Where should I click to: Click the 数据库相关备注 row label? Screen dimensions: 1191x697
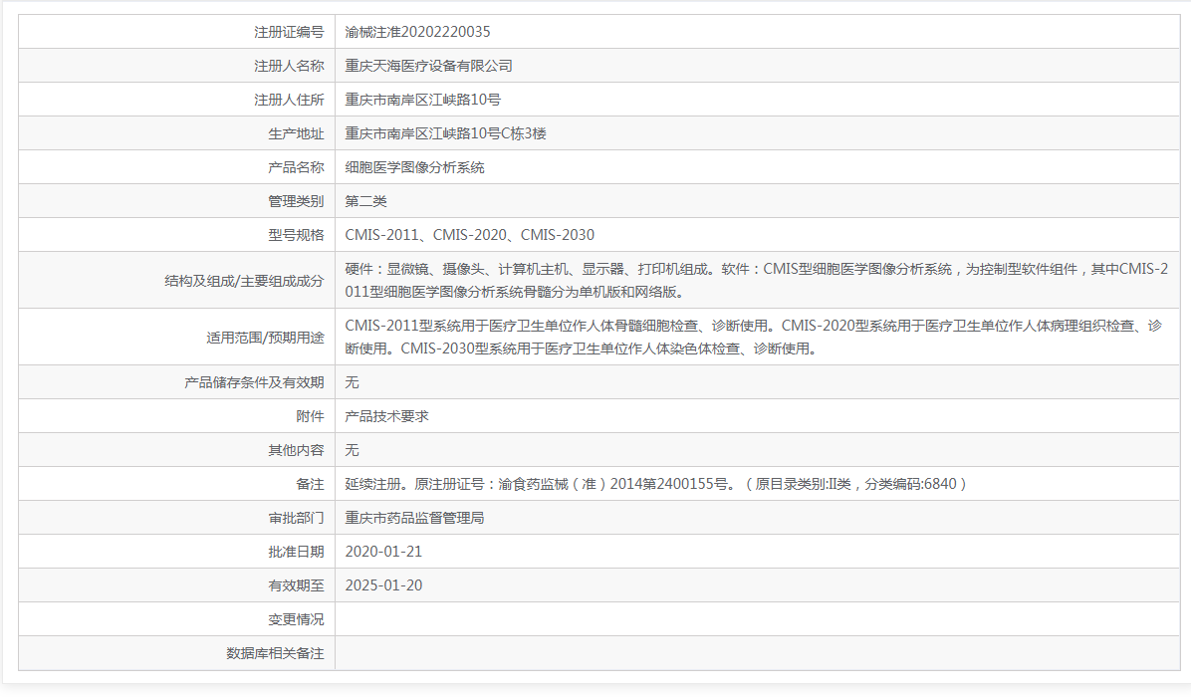point(274,653)
